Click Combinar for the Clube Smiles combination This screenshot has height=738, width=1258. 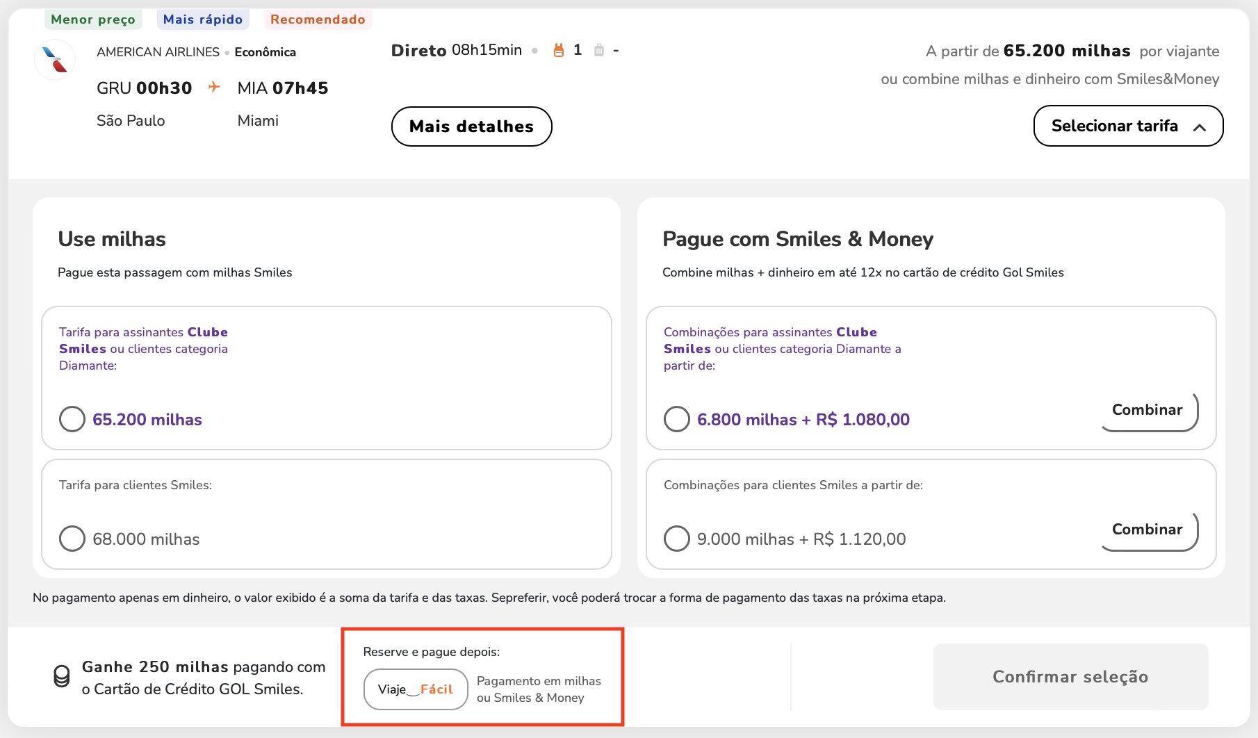coord(1149,411)
